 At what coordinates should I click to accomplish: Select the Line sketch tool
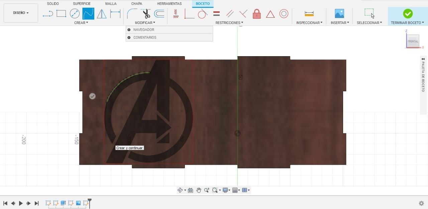pyautogui.click(x=48, y=14)
